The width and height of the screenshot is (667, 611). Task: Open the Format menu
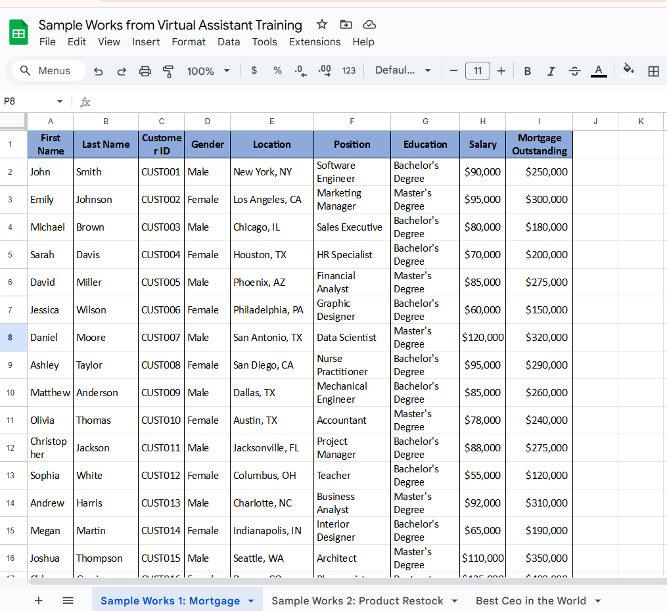point(189,42)
